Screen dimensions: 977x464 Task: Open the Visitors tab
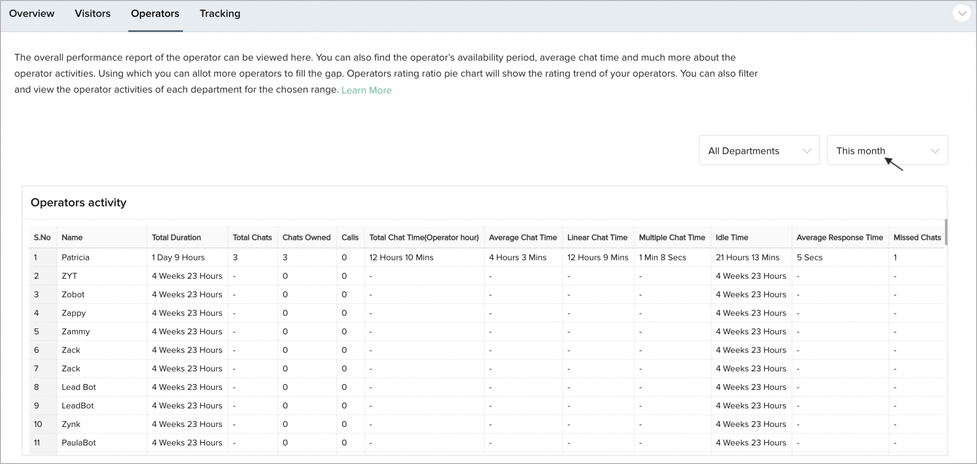pos(92,14)
